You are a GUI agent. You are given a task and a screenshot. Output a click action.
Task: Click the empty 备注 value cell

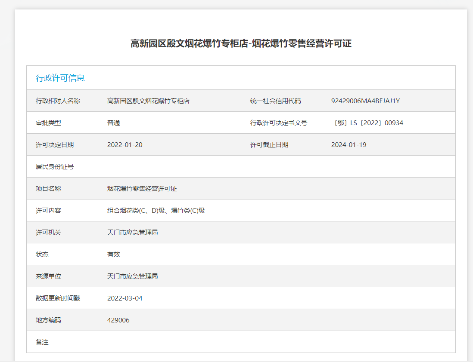pos(277,342)
